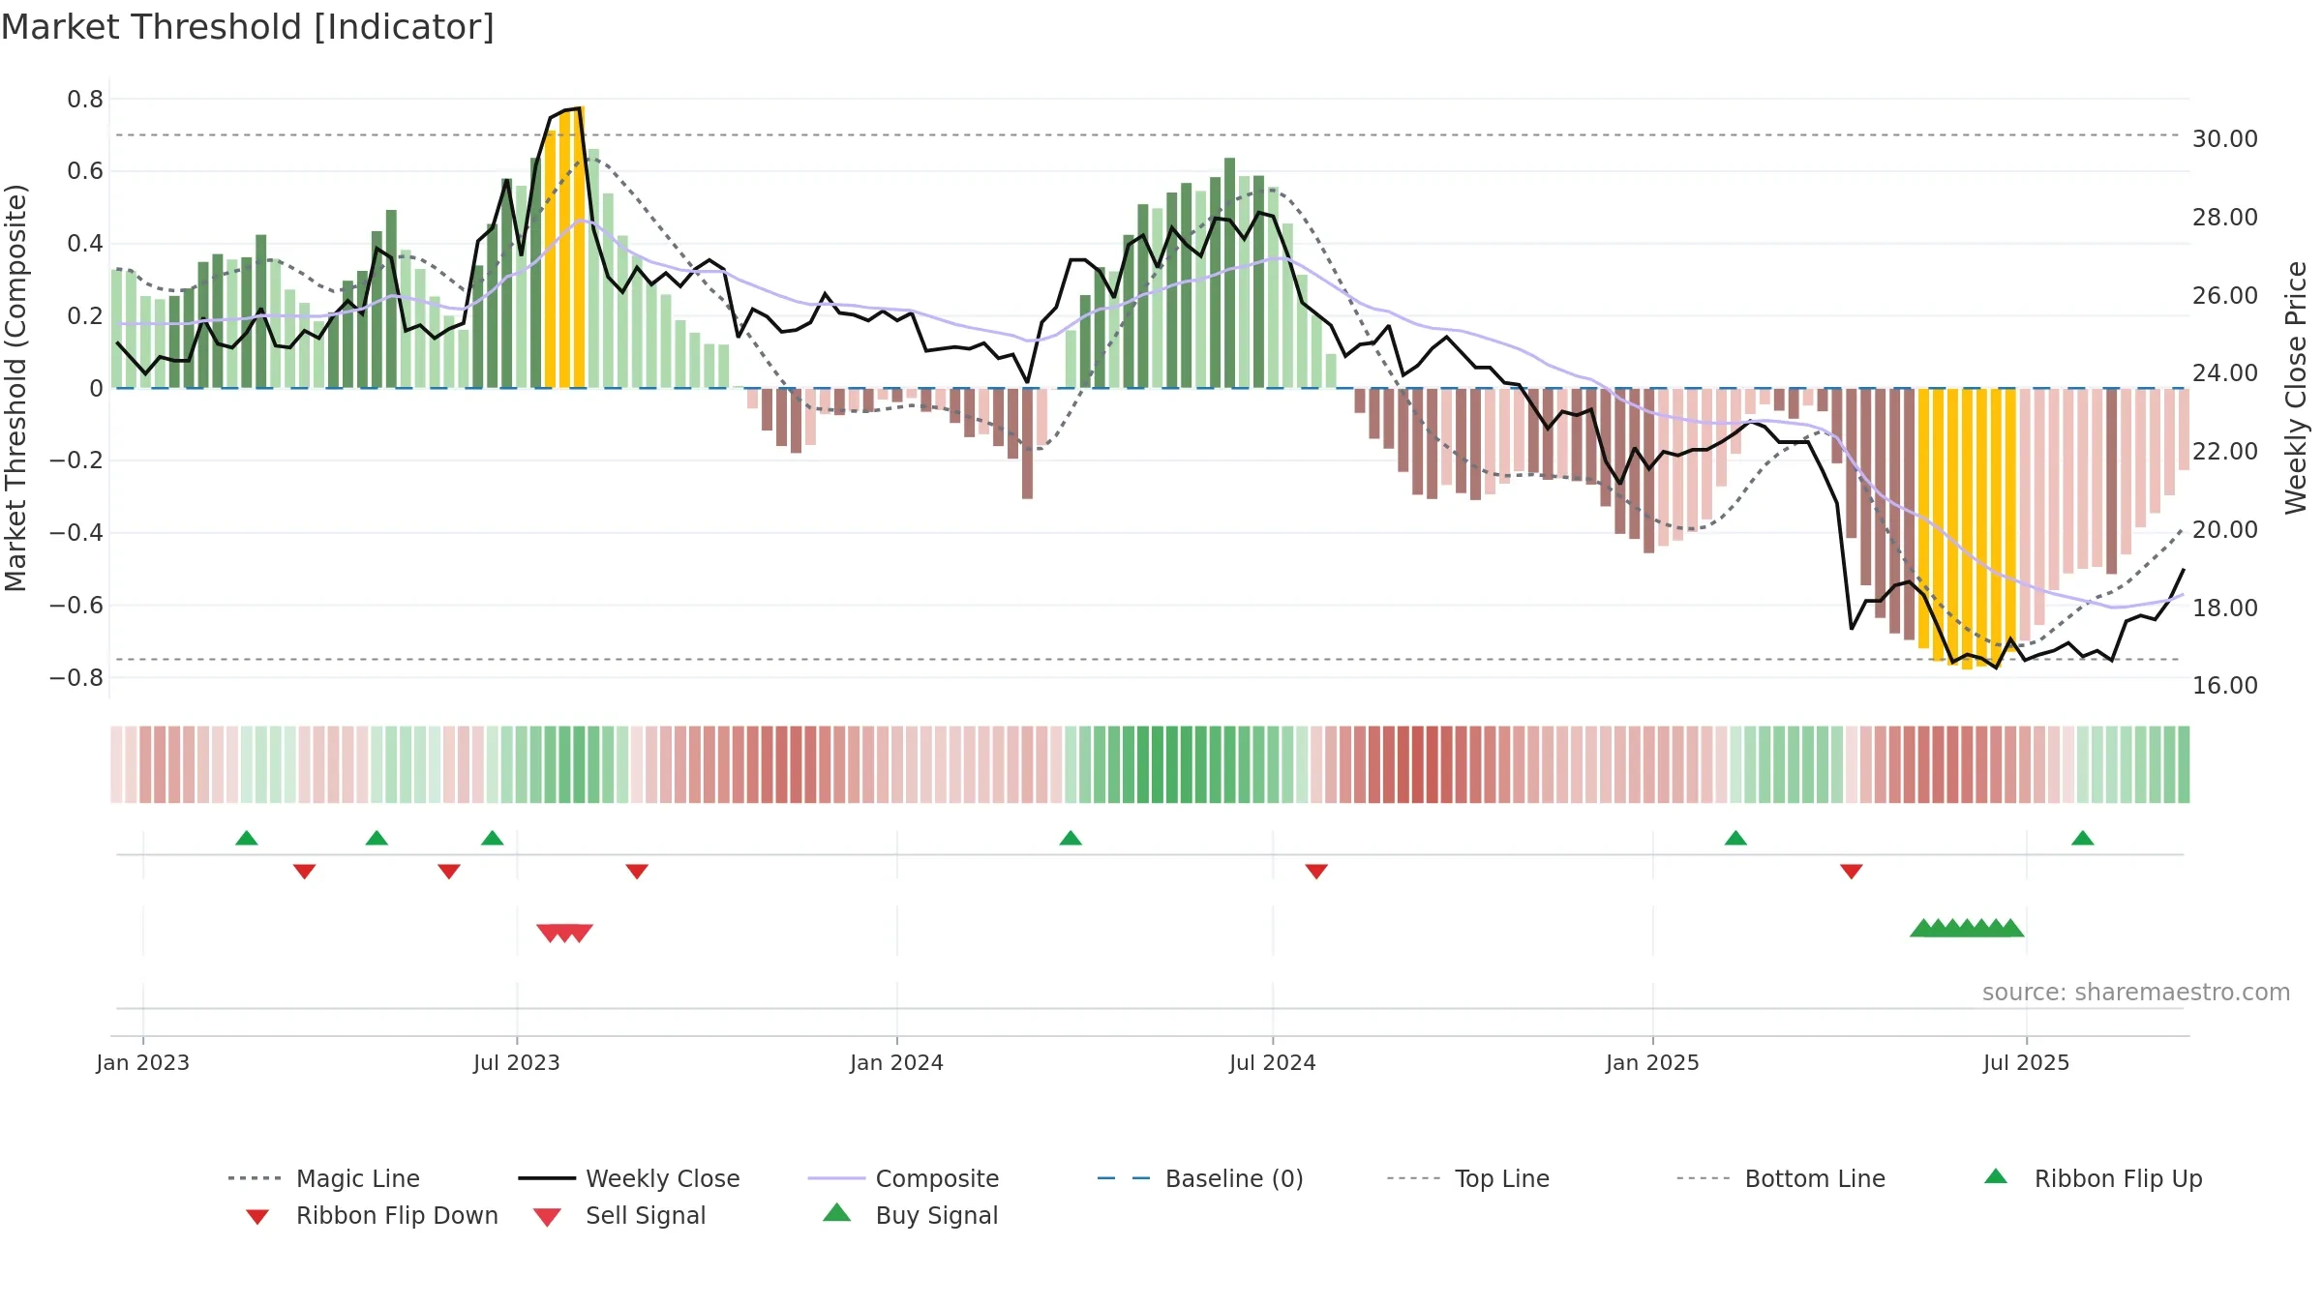Click the Jan 2025 x-axis label
This screenshot has width=2323, height=1306.
(1652, 1063)
